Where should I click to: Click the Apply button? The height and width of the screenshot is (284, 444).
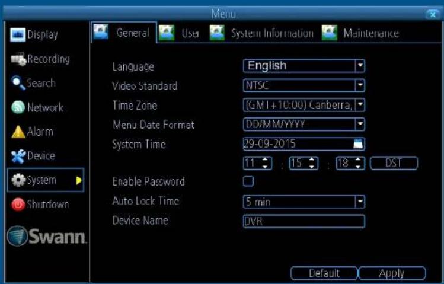click(392, 273)
